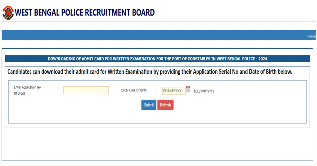
Task: Click the Enter Date Of Birth label
Action: coord(134,90)
